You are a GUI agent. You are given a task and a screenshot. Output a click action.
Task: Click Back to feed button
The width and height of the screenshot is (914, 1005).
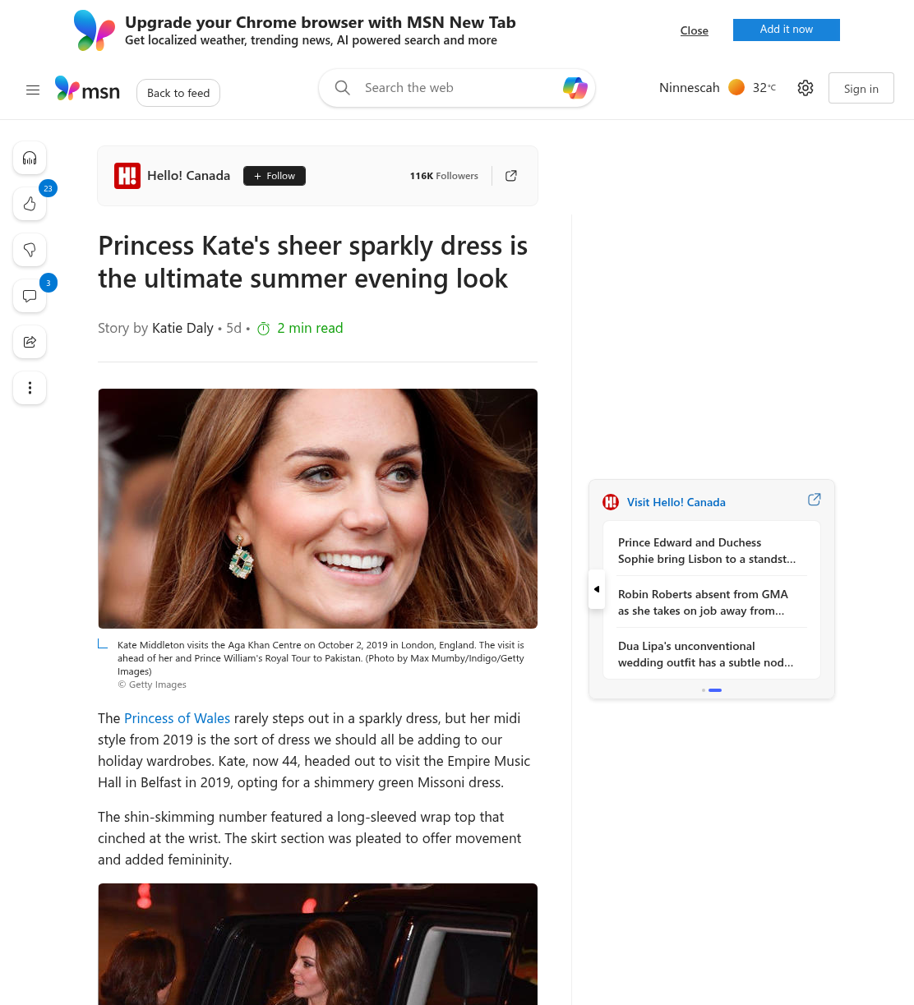click(178, 93)
